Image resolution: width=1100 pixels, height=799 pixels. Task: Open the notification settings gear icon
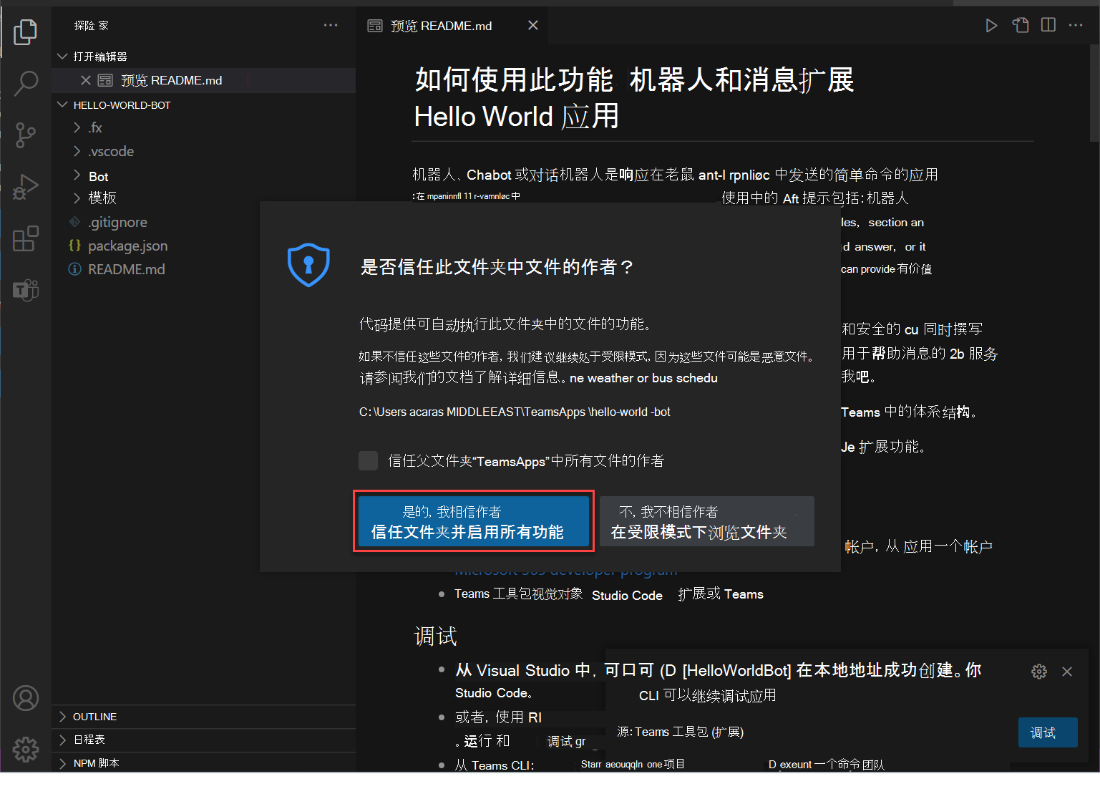tap(1039, 672)
